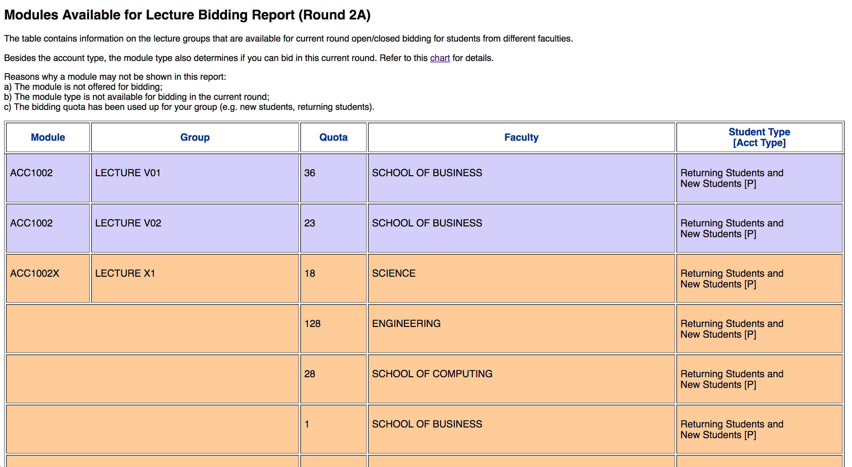Click the SCHOOL OF COMPUTING faculty cell

[432, 374]
